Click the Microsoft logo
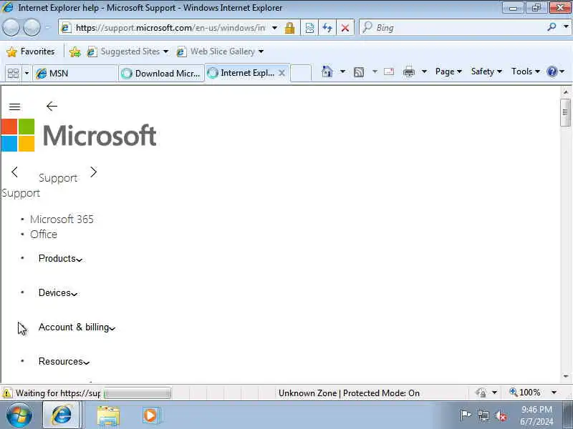Screen dimensions: 573x429 79,135
